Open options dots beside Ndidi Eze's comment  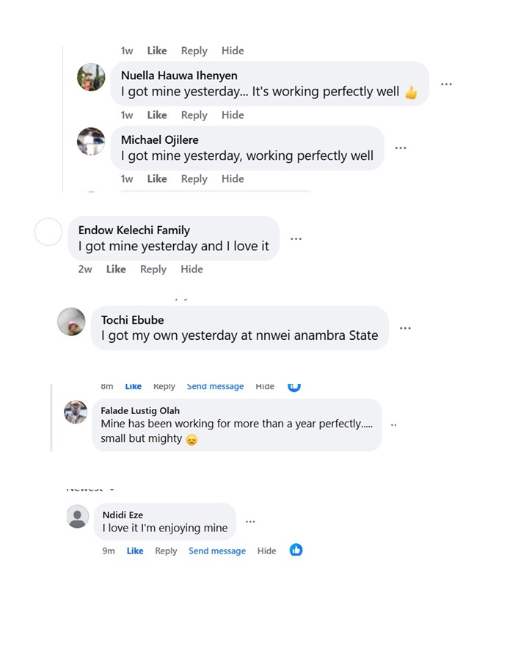click(x=250, y=522)
